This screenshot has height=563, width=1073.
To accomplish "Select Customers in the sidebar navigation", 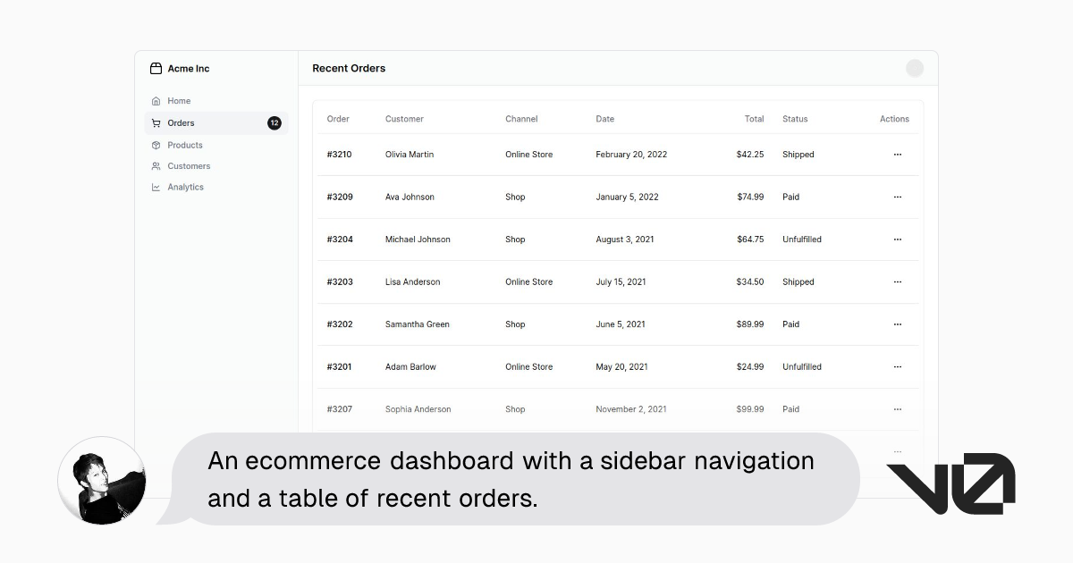I will point(189,166).
